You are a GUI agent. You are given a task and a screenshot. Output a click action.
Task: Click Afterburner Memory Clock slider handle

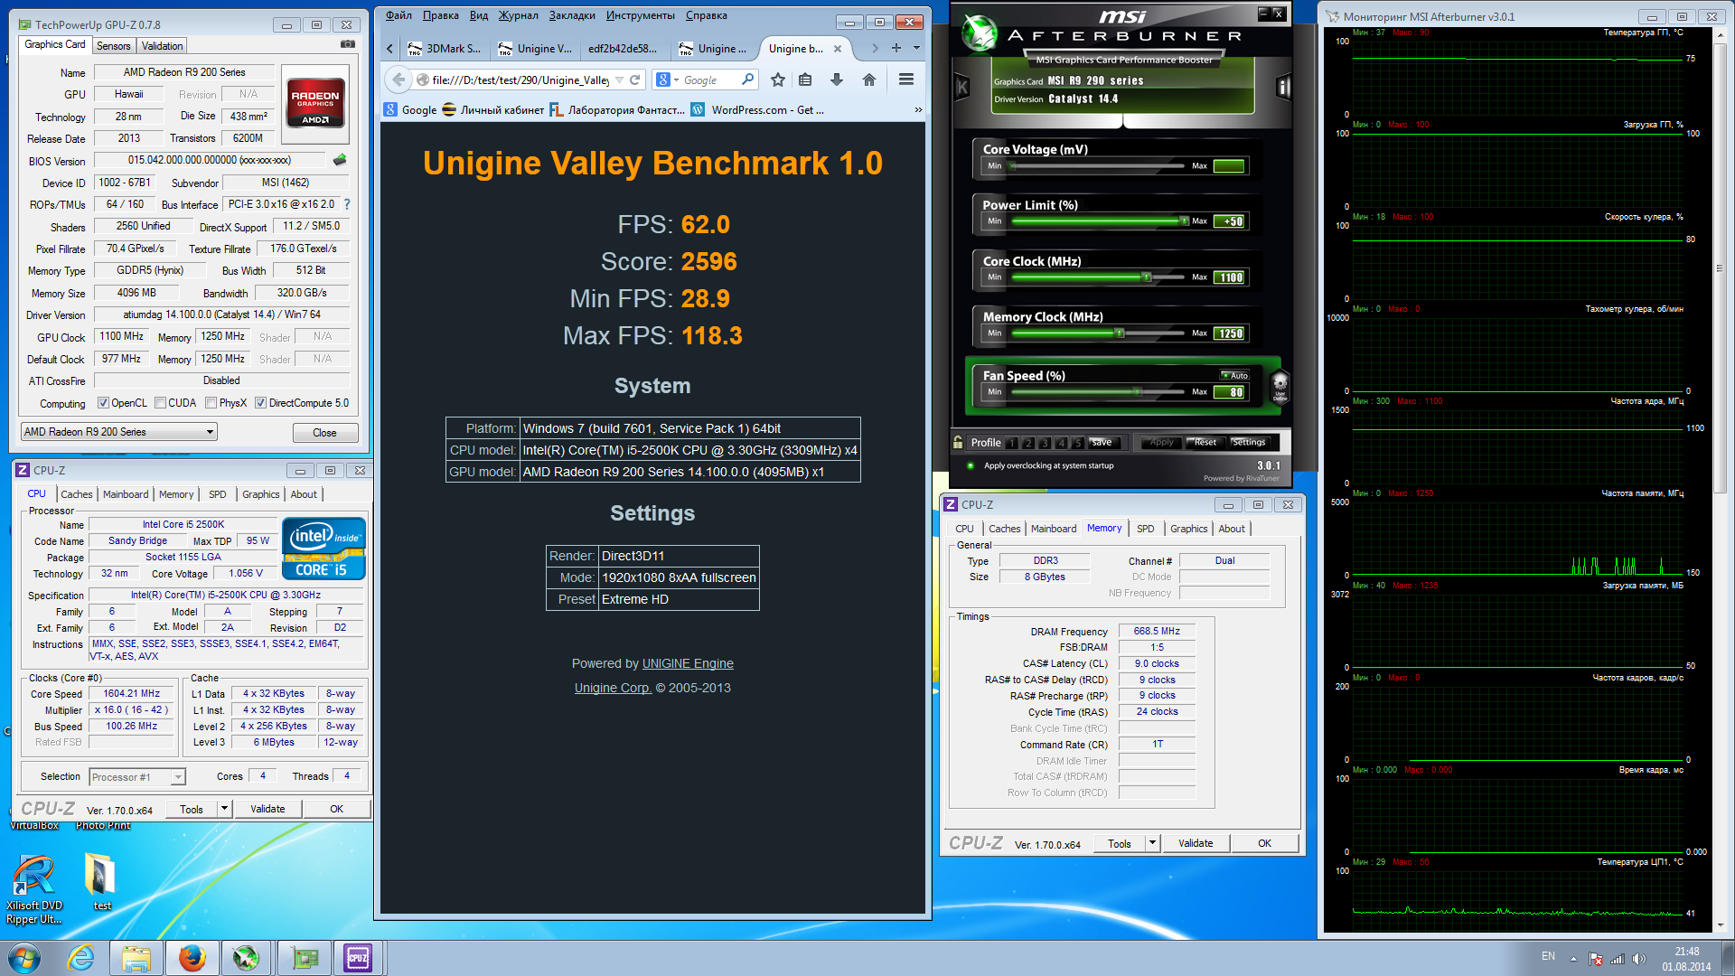click(1120, 333)
